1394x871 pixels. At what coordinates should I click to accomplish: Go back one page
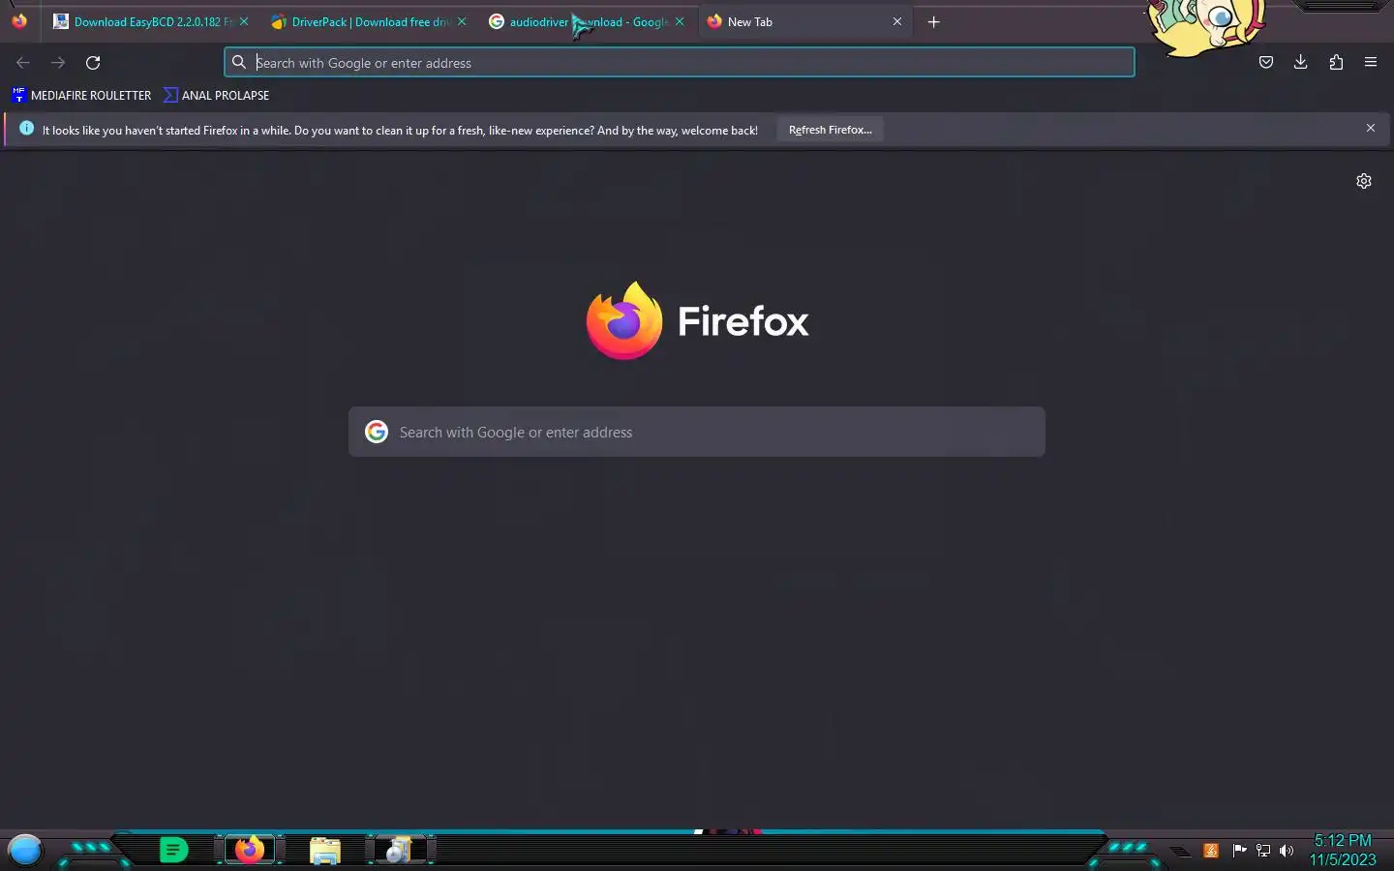[x=23, y=63]
